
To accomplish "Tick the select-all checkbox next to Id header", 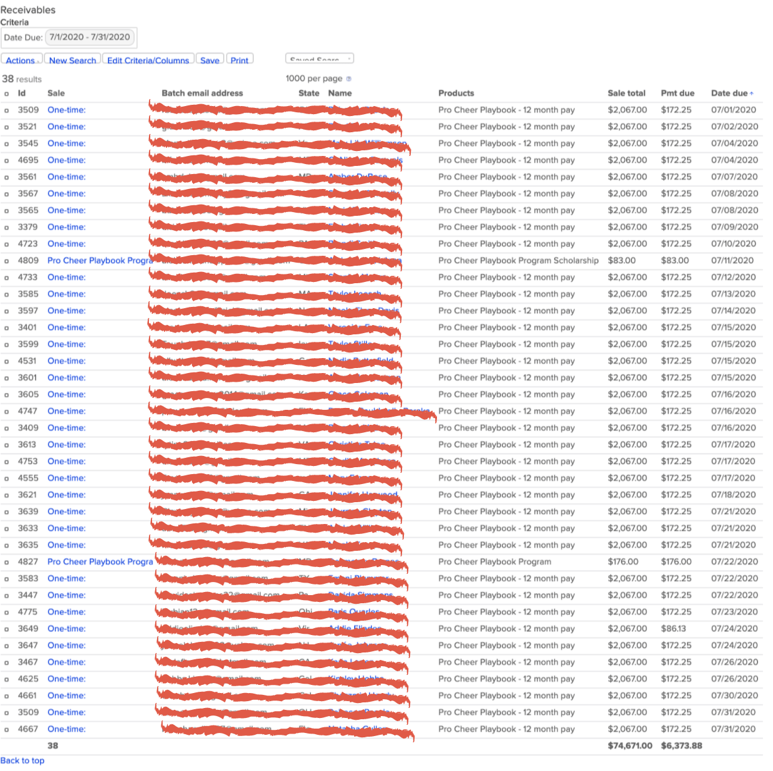I will (6, 94).
